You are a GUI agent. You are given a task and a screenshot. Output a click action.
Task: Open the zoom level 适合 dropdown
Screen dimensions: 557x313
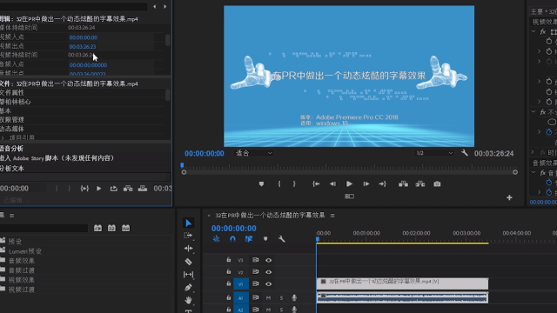coord(253,153)
